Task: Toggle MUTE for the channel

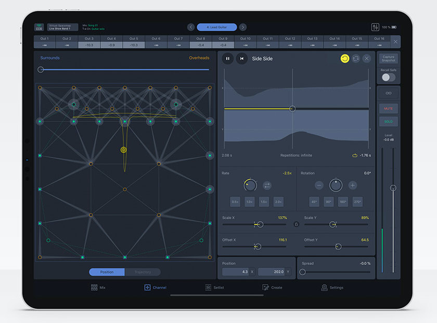Action: pos(389,109)
